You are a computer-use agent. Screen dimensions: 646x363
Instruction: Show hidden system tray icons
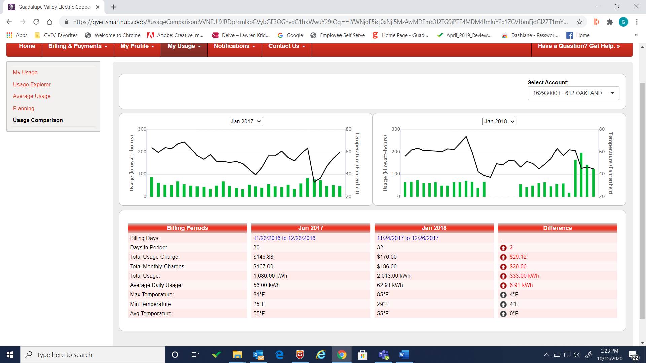tap(546, 355)
